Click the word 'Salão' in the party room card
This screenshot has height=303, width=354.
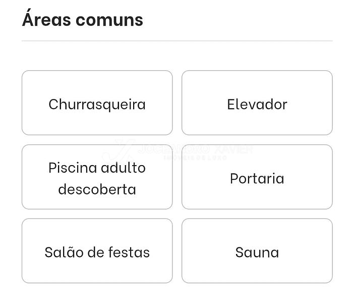(62, 252)
